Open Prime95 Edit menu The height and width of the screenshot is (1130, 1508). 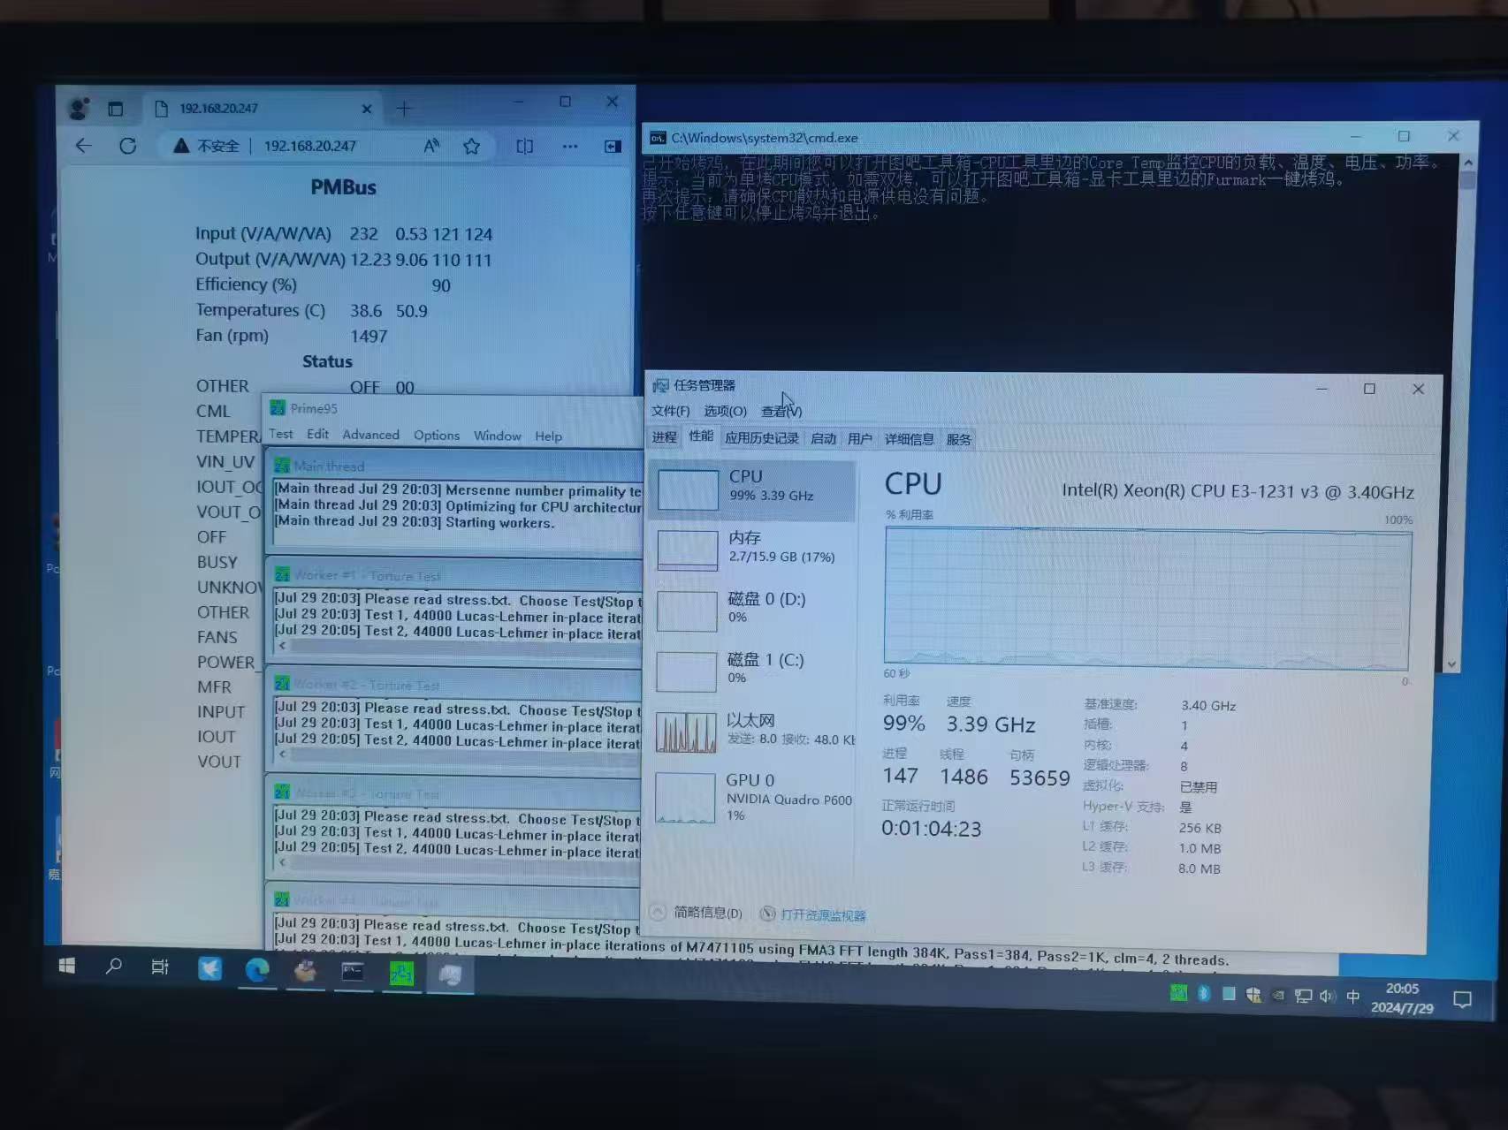317,434
